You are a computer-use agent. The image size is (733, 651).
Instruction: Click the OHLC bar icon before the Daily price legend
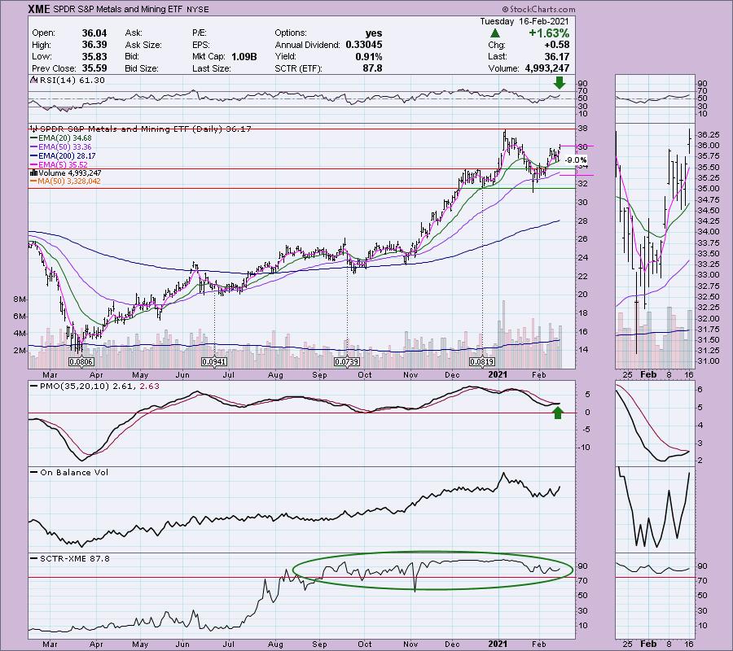[33, 129]
